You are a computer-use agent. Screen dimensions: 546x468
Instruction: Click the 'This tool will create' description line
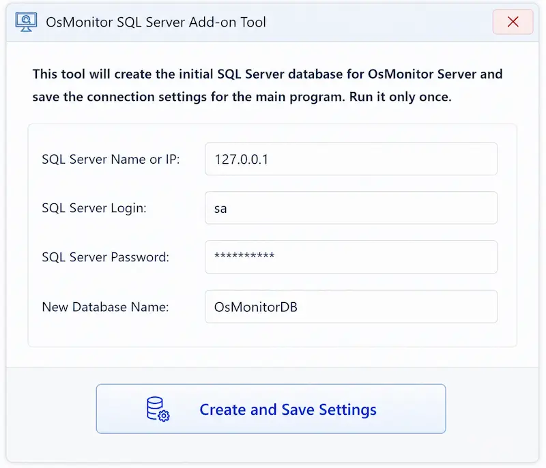click(268, 74)
